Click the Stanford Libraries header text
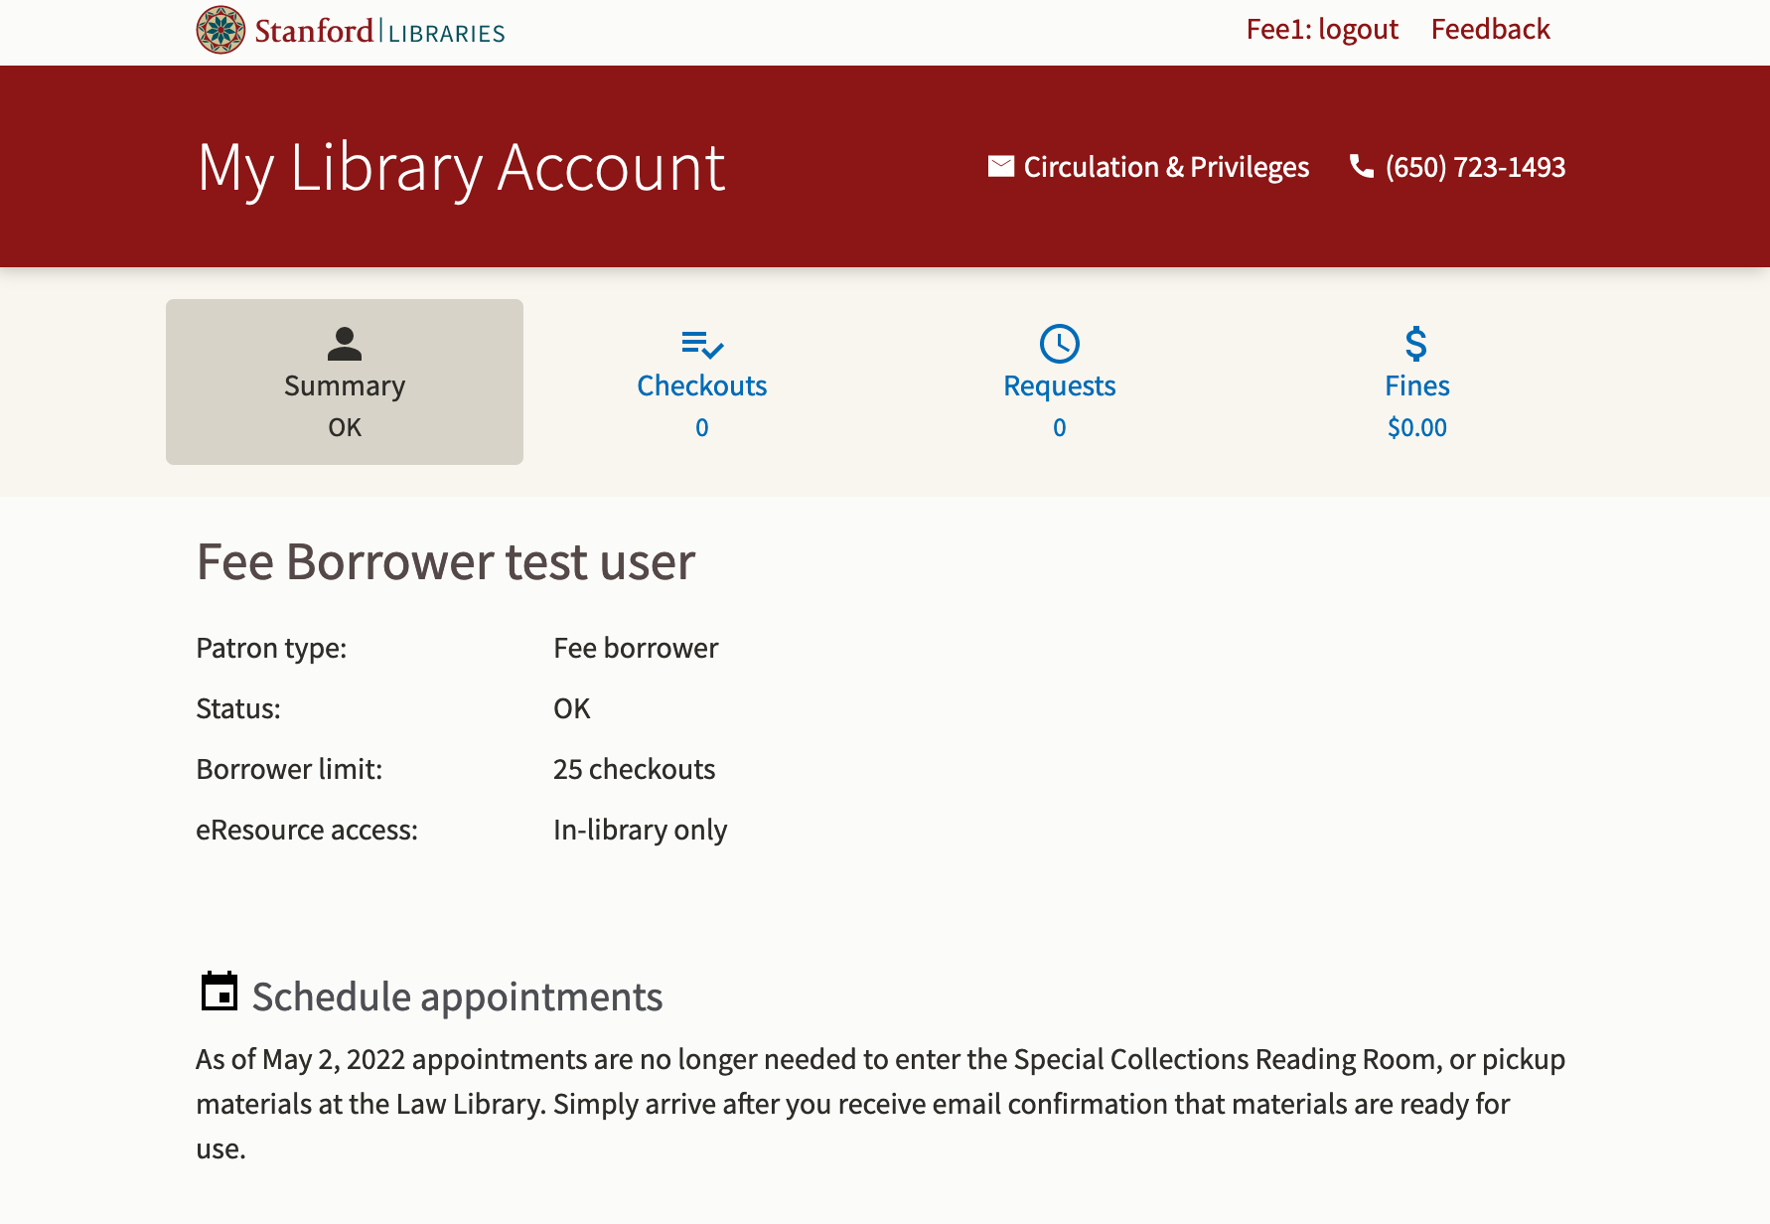The width and height of the screenshot is (1770, 1224). click(x=377, y=30)
